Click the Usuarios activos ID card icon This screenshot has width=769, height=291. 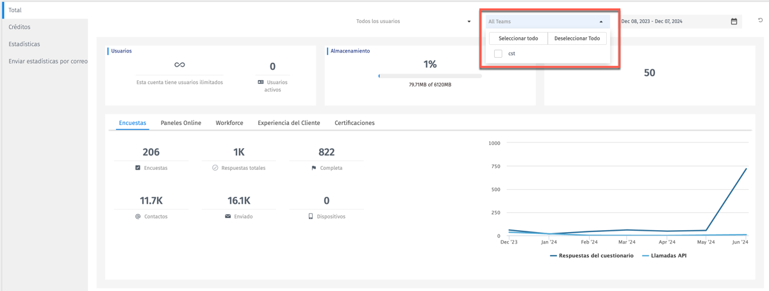pyautogui.click(x=260, y=83)
